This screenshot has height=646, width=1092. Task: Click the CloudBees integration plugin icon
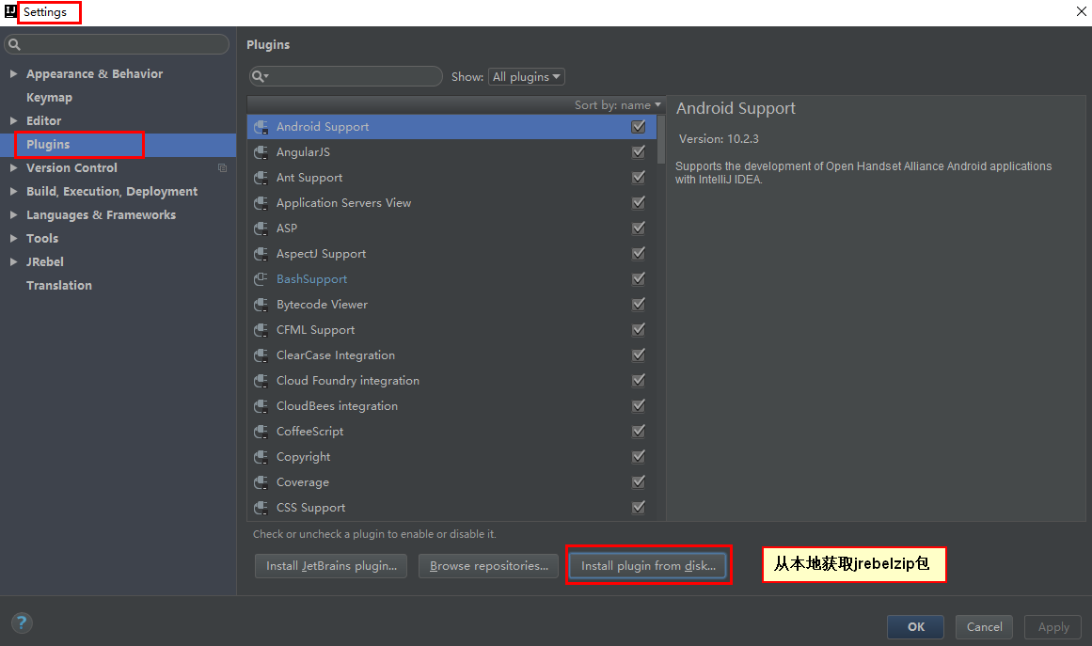click(x=261, y=406)
